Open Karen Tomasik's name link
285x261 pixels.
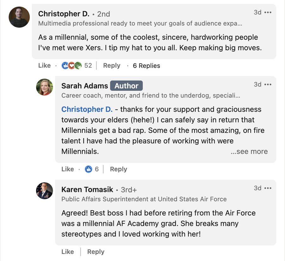pyautogui.click(x=87, y=190)
